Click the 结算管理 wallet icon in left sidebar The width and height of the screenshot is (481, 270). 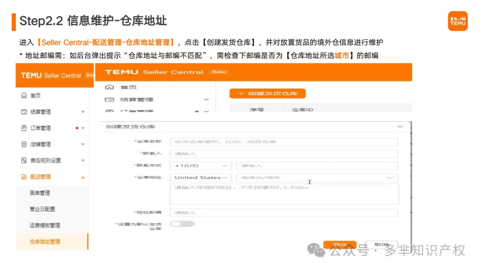tap(24, 112)
